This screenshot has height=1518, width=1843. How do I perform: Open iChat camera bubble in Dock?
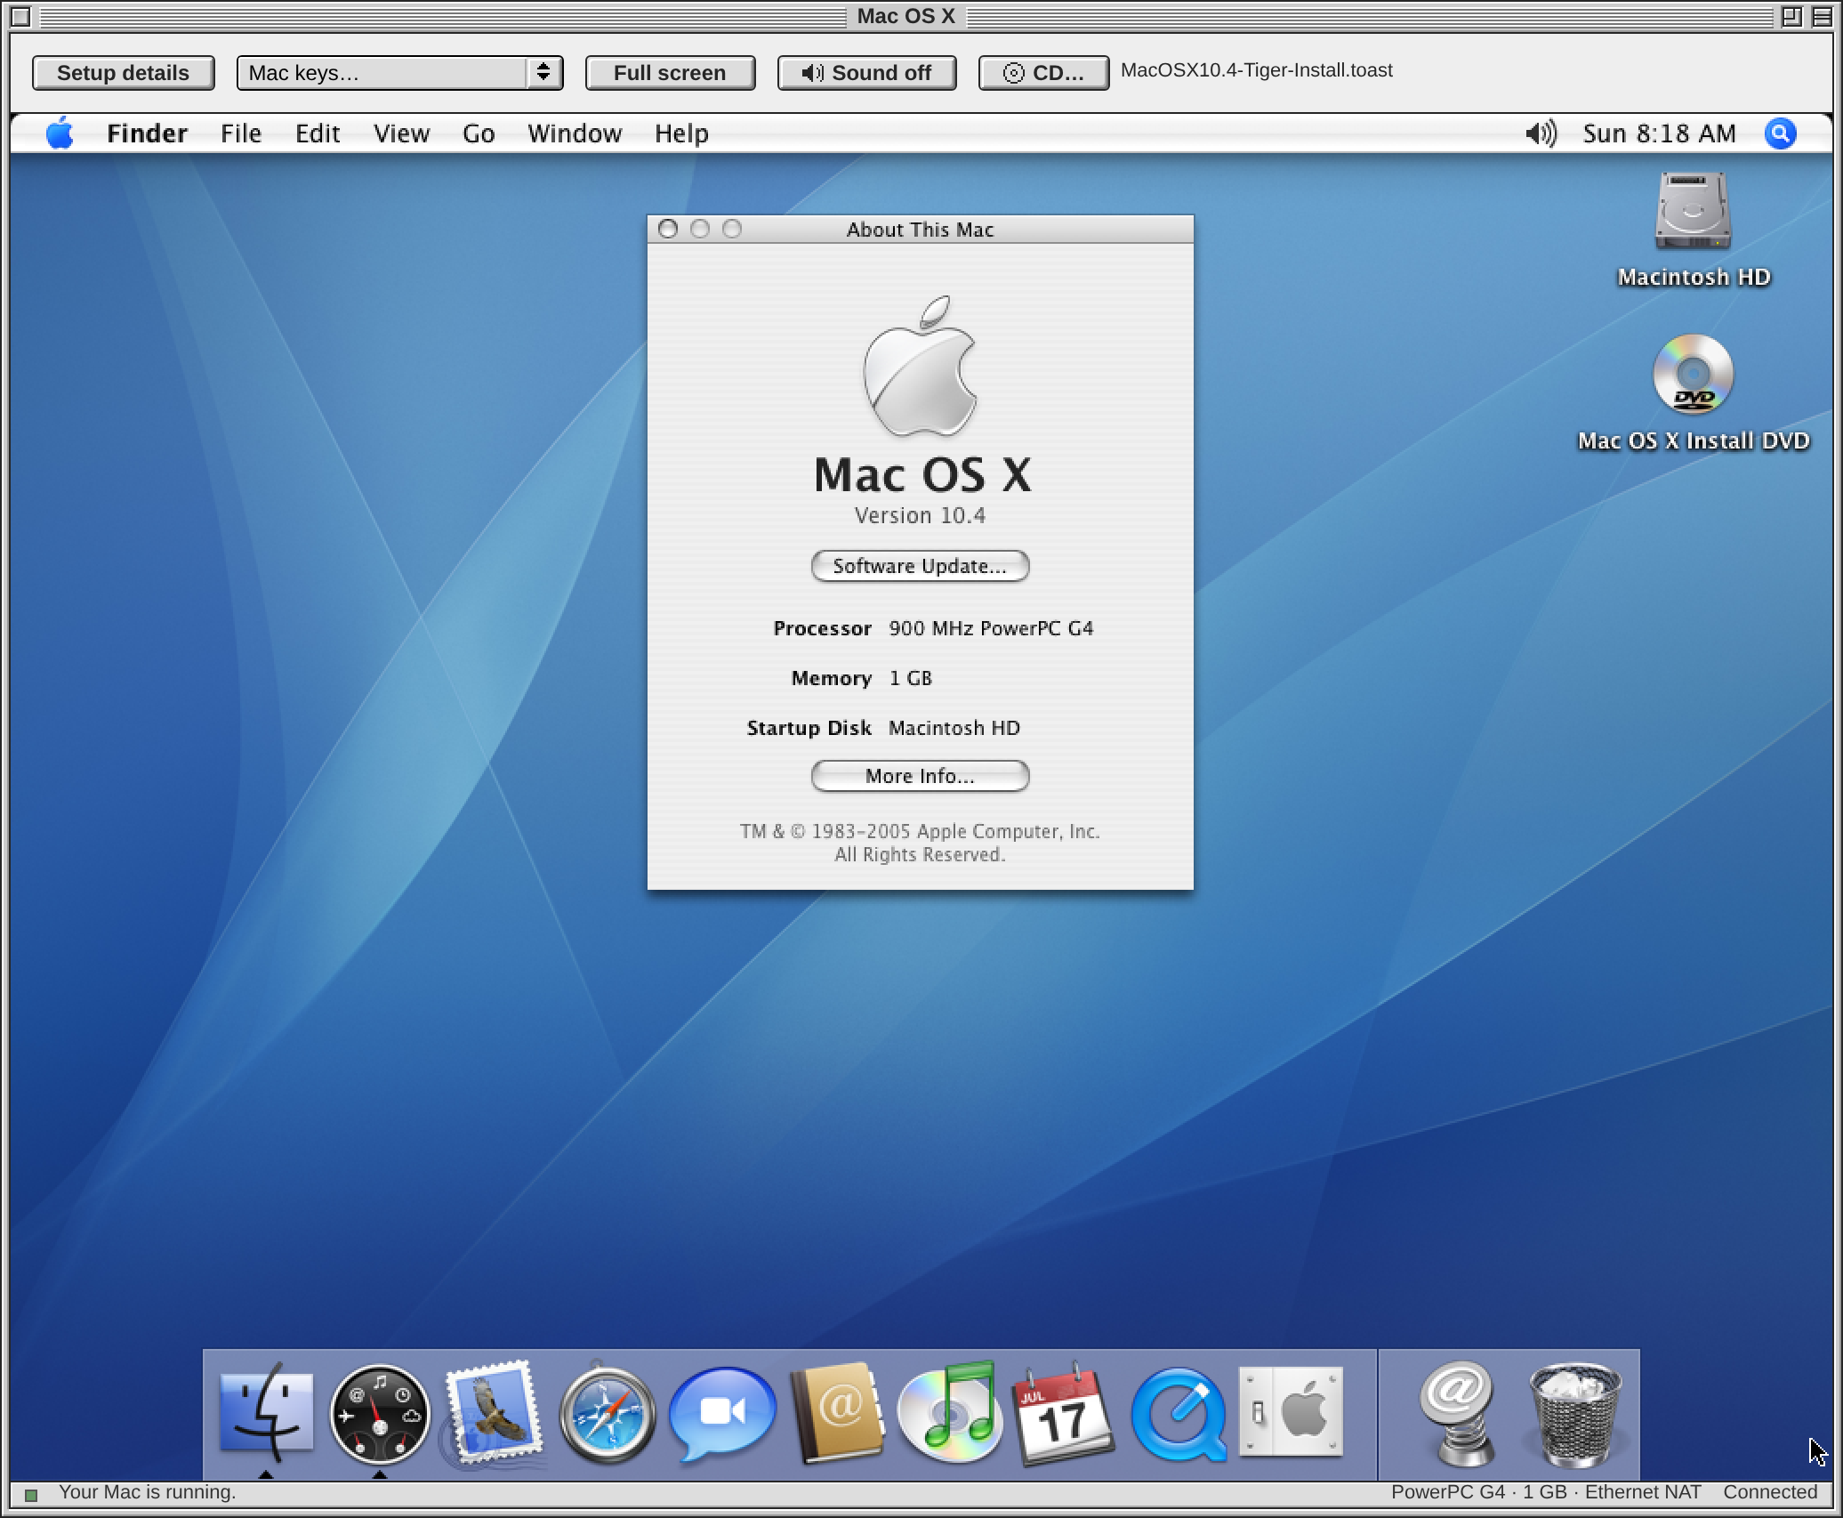point(721,1414)
